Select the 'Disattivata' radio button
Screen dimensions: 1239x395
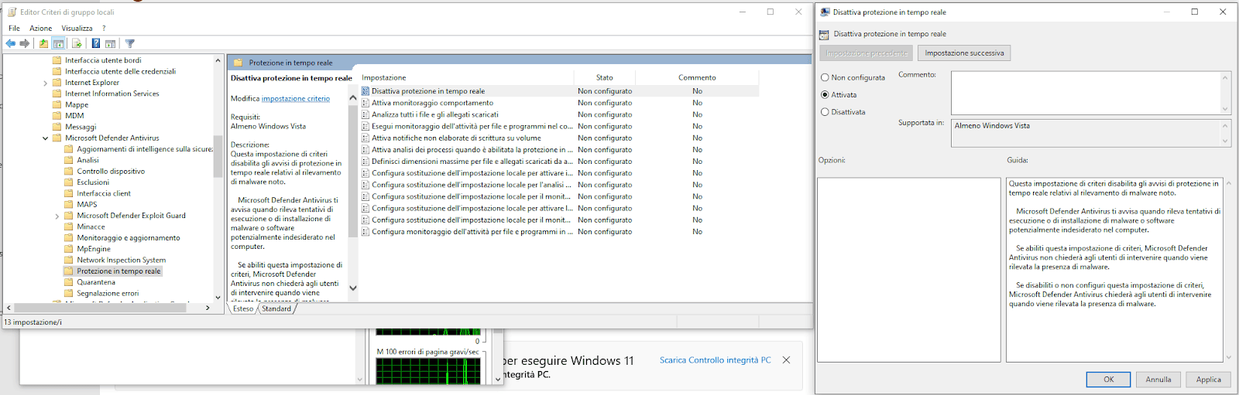click(x=825, y=112)
